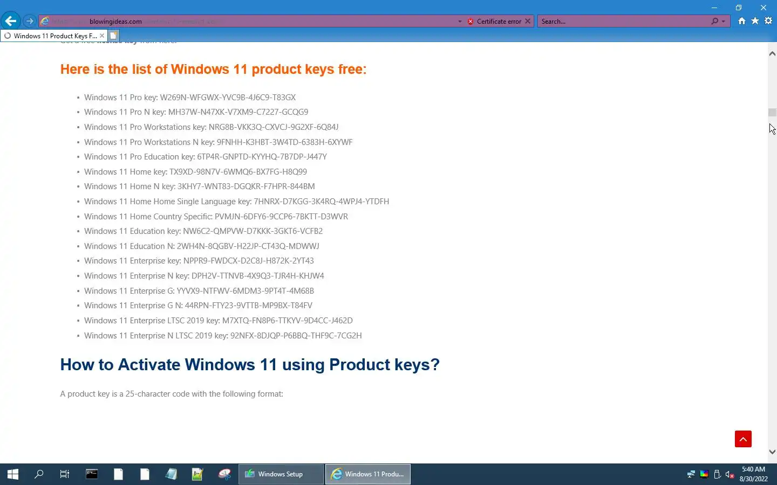Viewport: 777px width, 485px height.
Task: Open taskbar search magnifier
Action: [39, 474]
